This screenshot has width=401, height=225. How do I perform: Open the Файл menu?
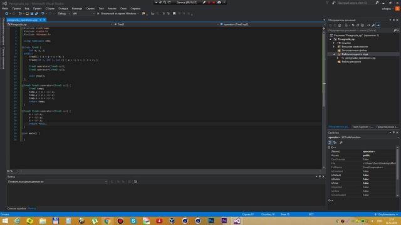tap(5, 8)
